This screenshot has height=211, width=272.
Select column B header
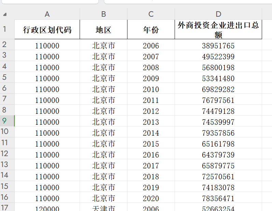point(104,14)
